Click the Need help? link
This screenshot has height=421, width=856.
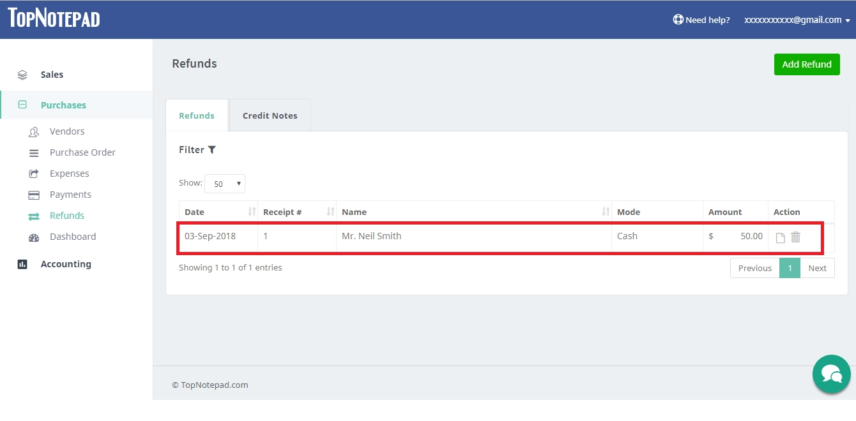pyautogui.click(x=701, y=20)
